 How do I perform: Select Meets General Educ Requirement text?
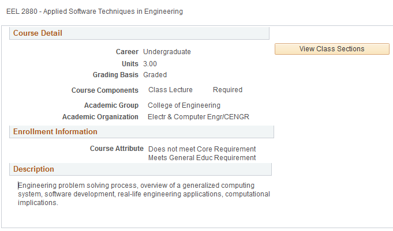(202, 158)
